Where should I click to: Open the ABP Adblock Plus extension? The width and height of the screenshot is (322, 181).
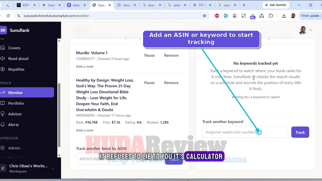(x=217, y=16)
